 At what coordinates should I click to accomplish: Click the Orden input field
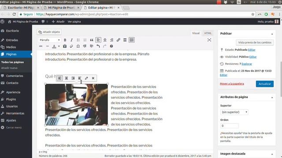point(229,126)
